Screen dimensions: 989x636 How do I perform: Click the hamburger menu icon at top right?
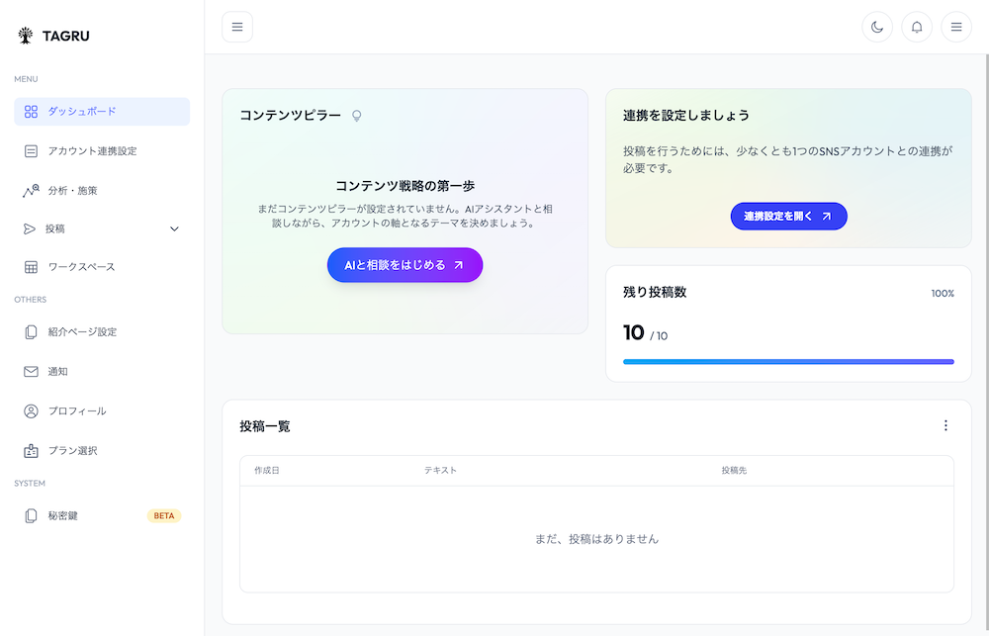coord(956,27)
